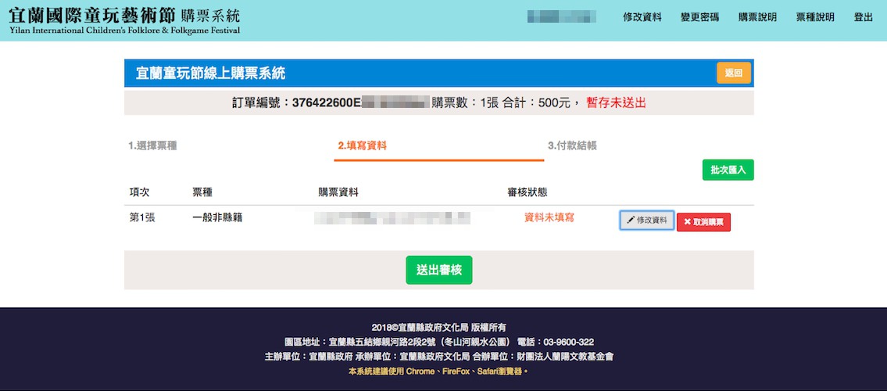Image resolution: width=887 pixels, height=391 pixels.
Task: Select the 1.選擇票種 step tab
Action: pos(152,145)
